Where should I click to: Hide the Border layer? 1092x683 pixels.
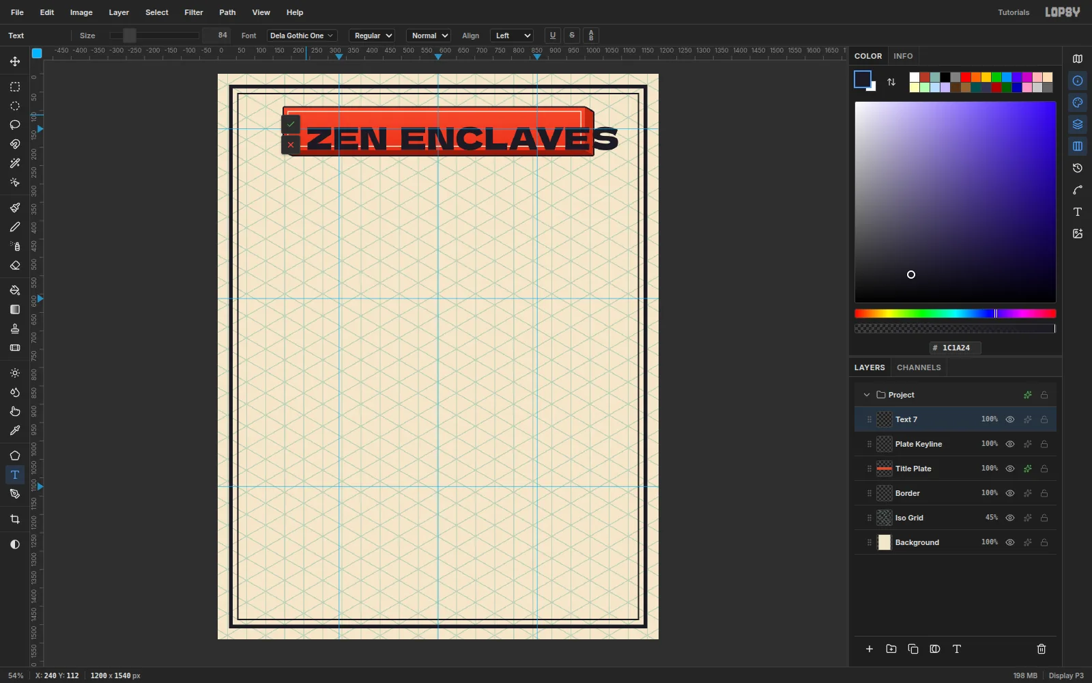[x=1010, y=493]
